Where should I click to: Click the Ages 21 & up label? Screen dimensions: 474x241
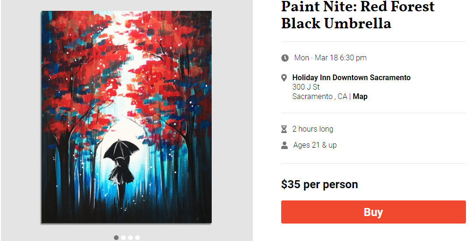tap(315, 145)
